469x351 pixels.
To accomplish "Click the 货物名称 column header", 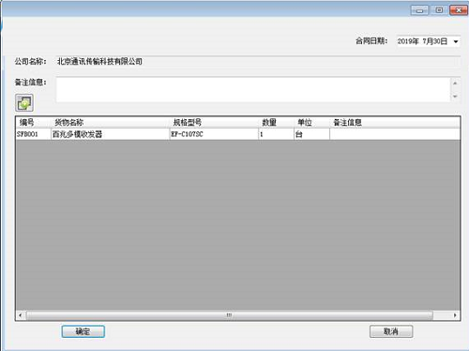I will click(x=110, y=122).
